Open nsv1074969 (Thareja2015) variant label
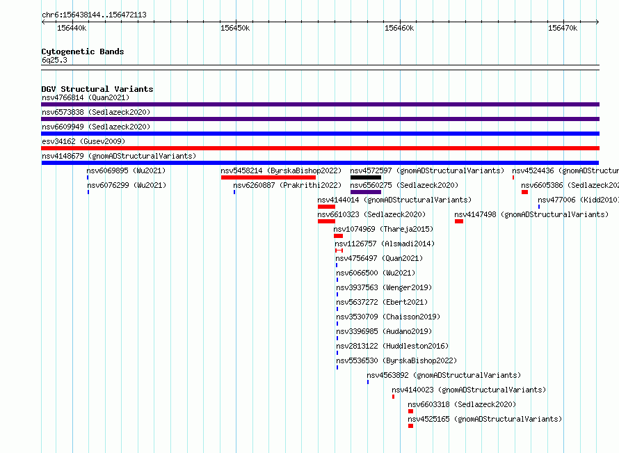 point(383,229)
